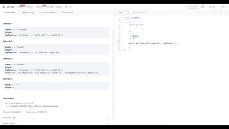Screen dimensions: 229x129
Task: Open the playground icon next to Premium
Action: pos(203,7)
